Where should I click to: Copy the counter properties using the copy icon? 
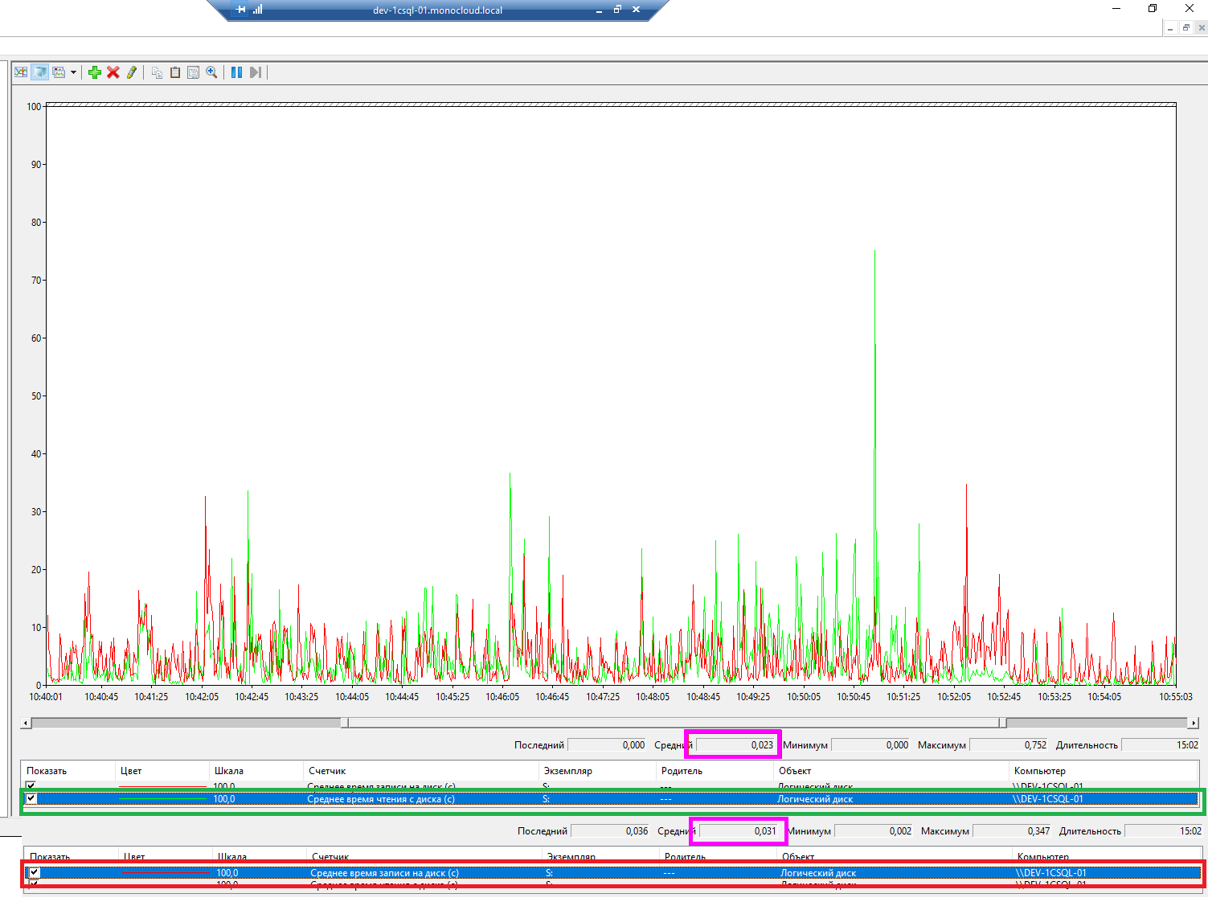157,72
